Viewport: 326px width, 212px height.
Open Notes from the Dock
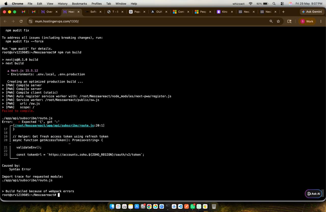tap(131, 206)
